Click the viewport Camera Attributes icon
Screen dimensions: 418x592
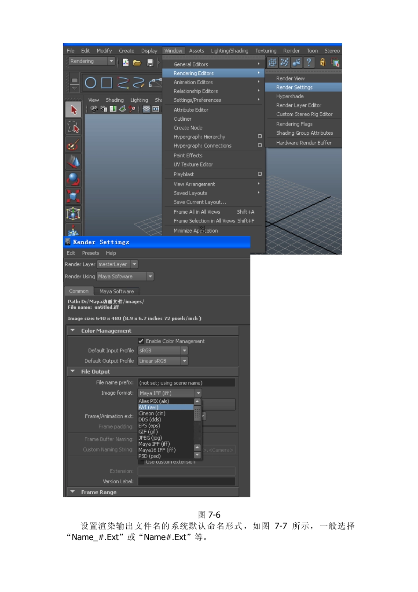point(103,109)
